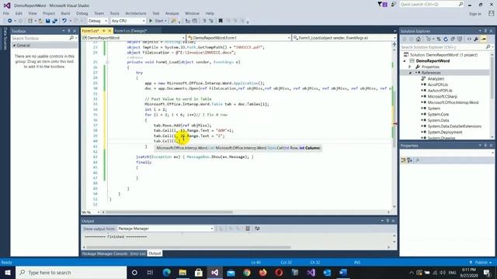Open the File menu

coord(6,13)
